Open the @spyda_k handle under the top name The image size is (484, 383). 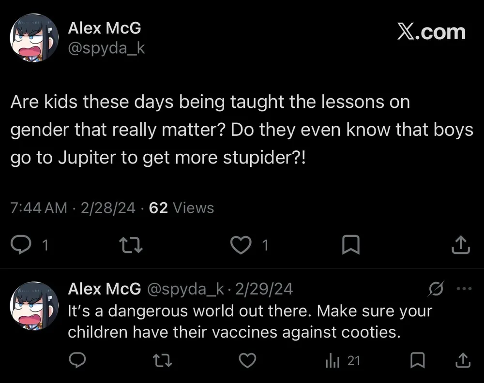point(106,48)
